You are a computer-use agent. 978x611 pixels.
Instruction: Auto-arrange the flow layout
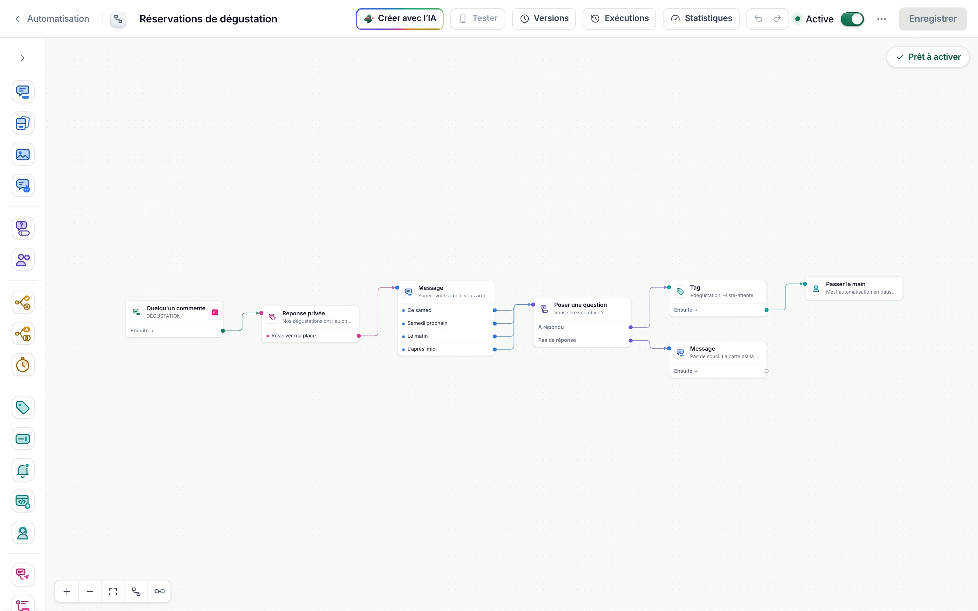136,592
